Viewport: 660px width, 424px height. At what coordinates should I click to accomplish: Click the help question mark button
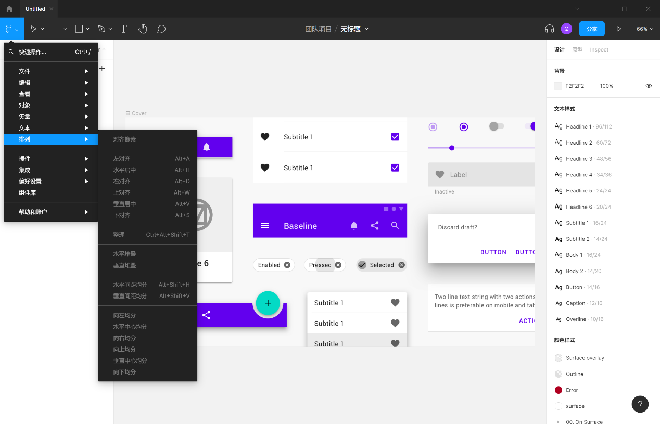coord(640,404)
